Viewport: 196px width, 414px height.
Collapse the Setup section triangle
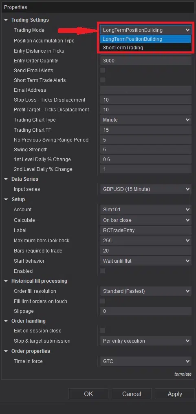pos(6,199)
